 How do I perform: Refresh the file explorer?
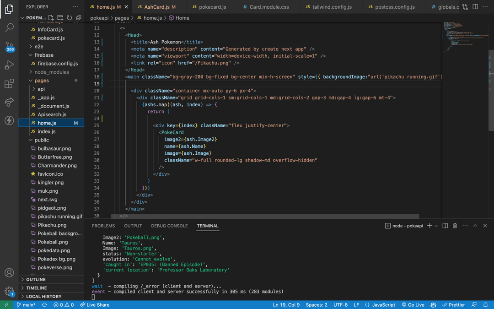[70, 18]
